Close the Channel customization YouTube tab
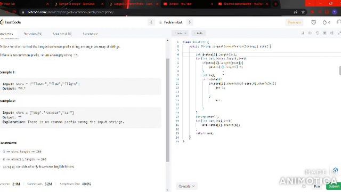341x192 pixels. click(x=267, y=4)
